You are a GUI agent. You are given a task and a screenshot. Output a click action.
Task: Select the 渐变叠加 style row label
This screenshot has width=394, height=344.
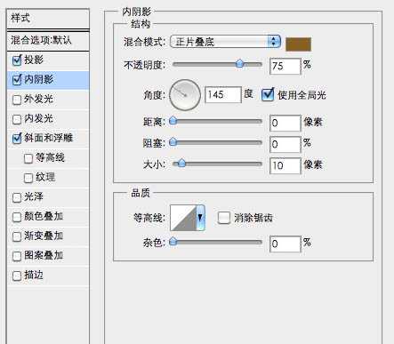(44, 236)
